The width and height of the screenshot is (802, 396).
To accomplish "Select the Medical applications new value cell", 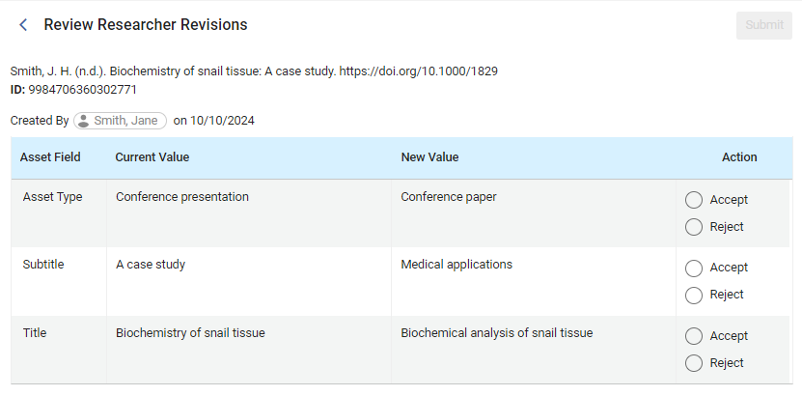I will [456, 265].
